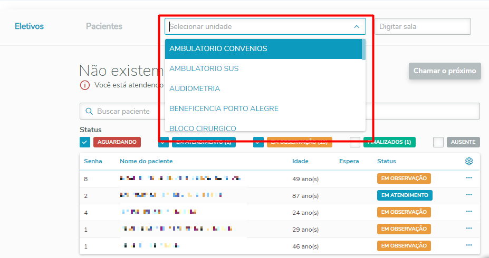Open options menu for 24 ano(s) row
This screenshot has height=258, width=489.
click(x=469, y=211)
